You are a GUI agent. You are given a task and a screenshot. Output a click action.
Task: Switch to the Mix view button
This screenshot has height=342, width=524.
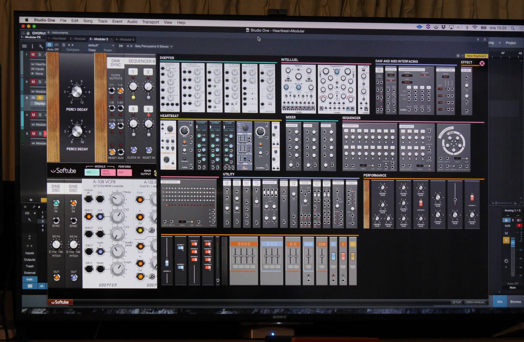click(x=500, y=302)
